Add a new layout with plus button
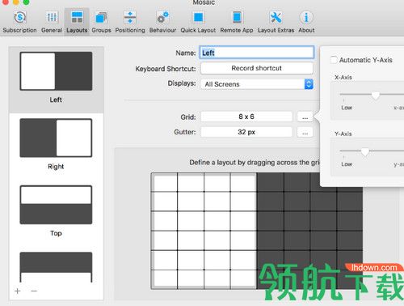This screenshot has height=306, width=404. point(18,291)
